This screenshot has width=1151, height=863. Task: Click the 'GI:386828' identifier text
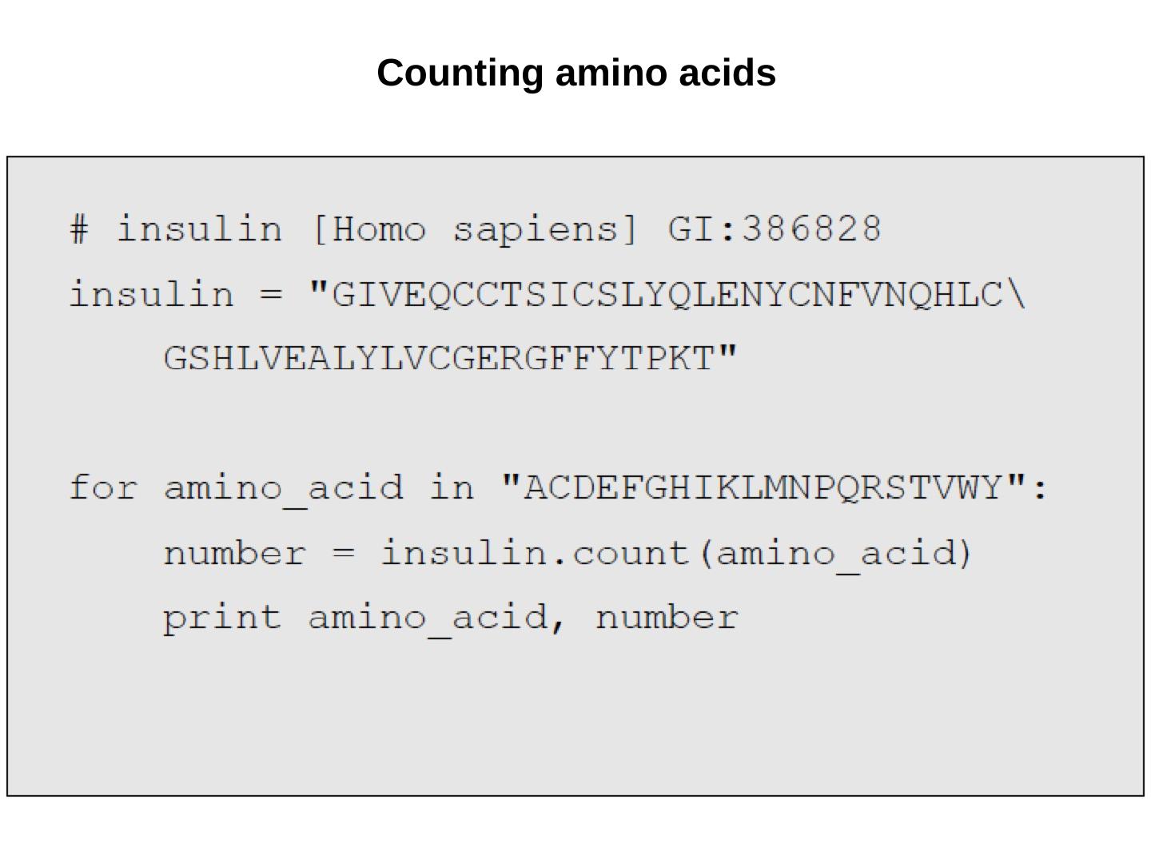coord(774,229)
